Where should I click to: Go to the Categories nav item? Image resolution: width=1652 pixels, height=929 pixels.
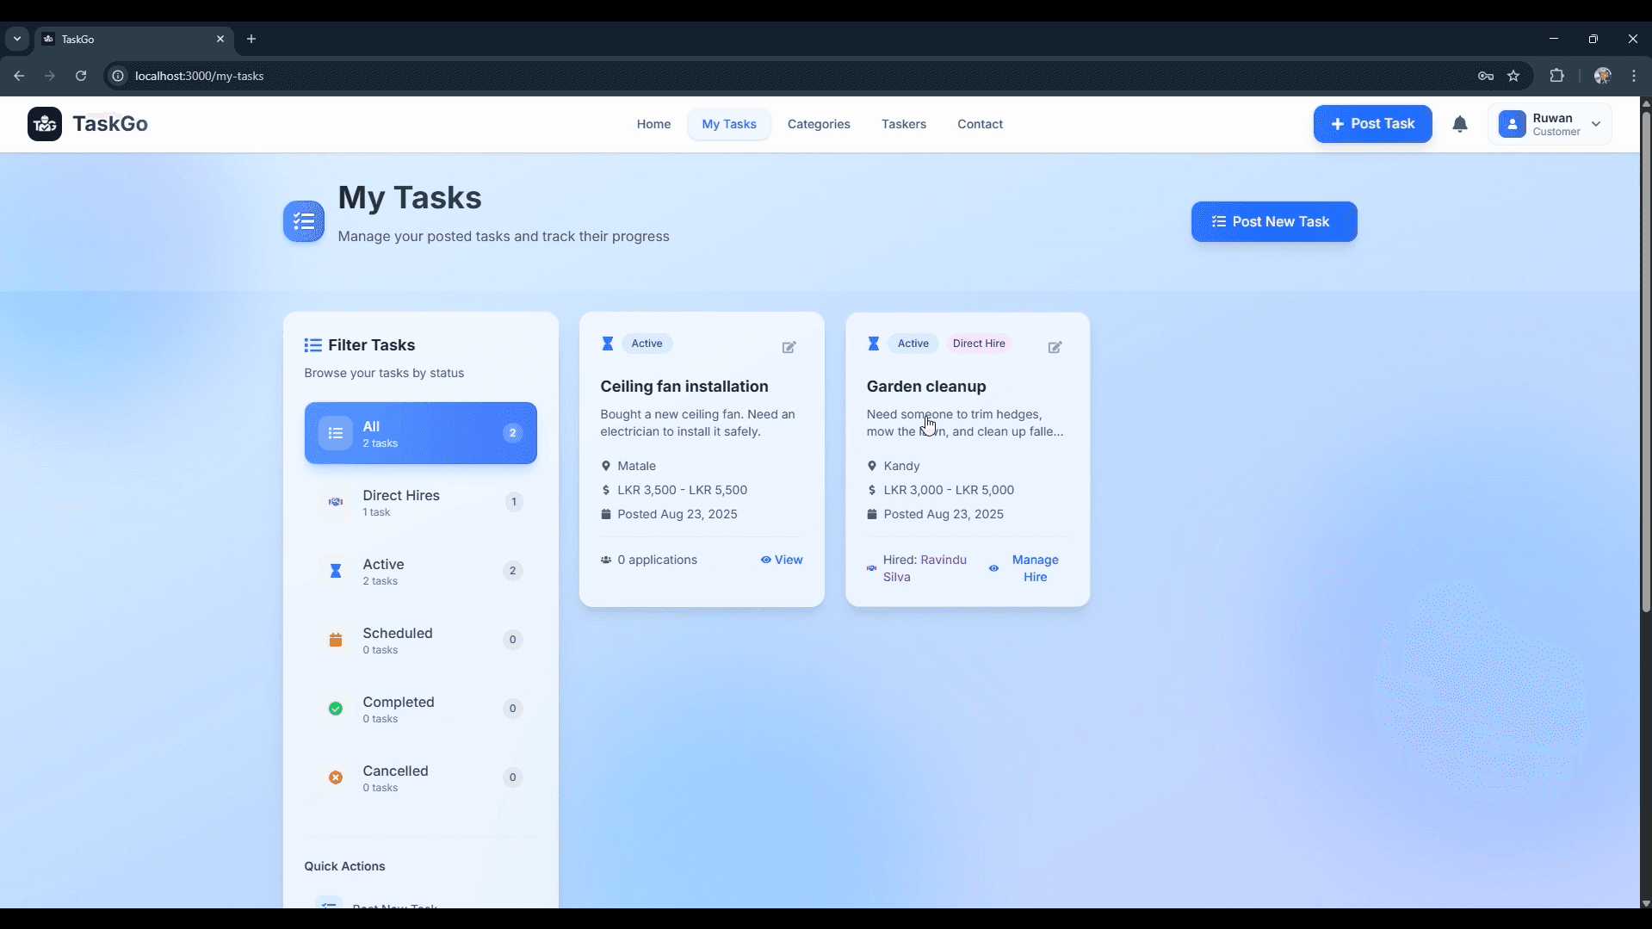point(818,124)
